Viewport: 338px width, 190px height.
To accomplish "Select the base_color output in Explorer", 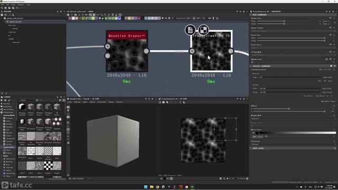I will coord(12,25).
